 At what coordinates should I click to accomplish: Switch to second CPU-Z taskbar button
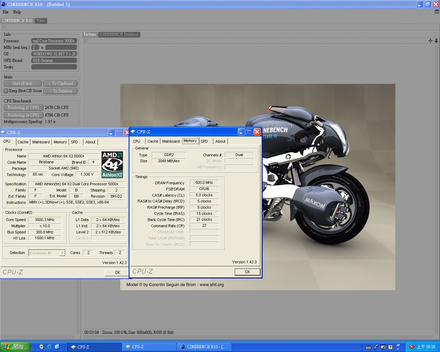coord(150,347)
